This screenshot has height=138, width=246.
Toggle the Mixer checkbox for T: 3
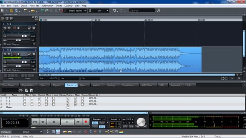point(75,104)
